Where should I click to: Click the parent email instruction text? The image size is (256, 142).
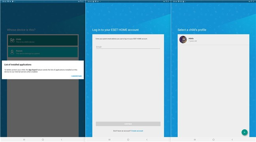point(121,39)
